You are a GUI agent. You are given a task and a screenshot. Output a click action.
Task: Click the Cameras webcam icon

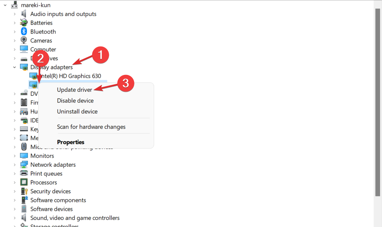click(24, 41)
